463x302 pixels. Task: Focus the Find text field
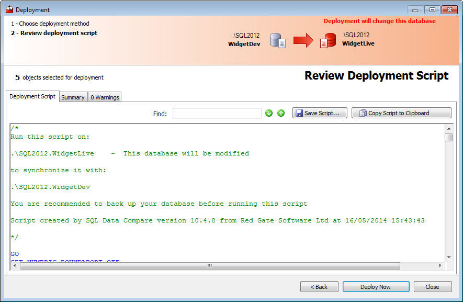(x=217, y=114)
